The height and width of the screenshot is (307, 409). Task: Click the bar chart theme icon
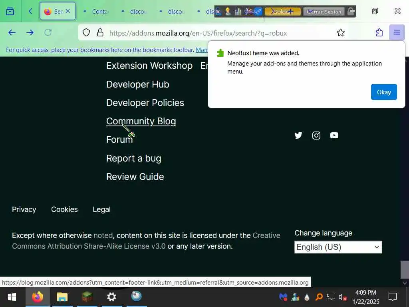tap(238, 12)
